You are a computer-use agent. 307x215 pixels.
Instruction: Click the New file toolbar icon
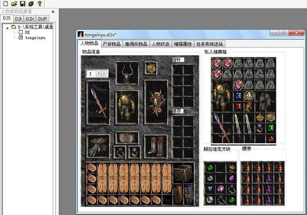[6, 3]
